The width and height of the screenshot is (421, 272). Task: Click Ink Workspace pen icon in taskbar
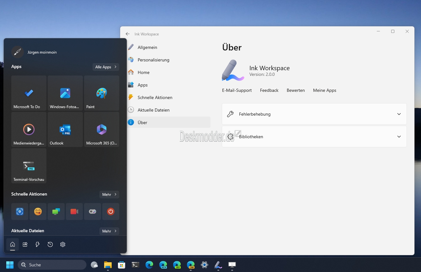click(218, 265)
